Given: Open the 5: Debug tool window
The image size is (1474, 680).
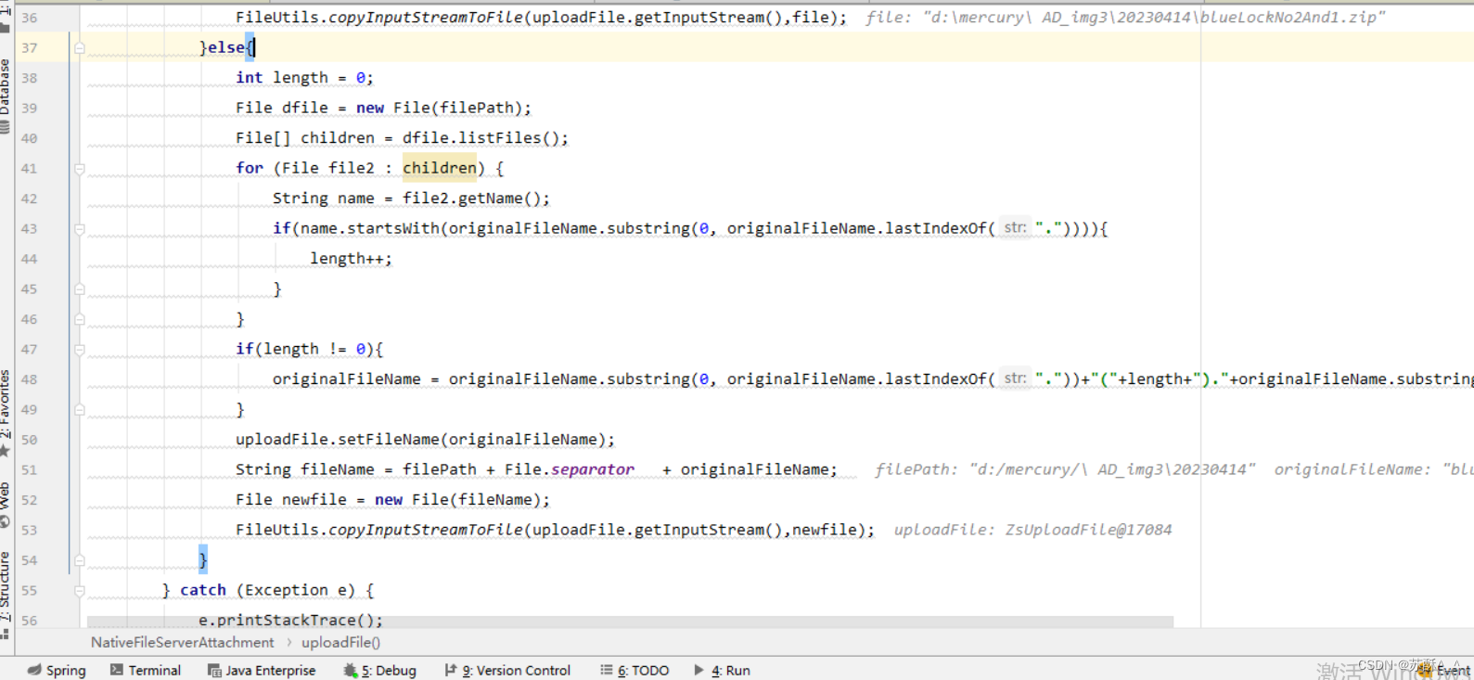Looking at the screenshot, I should coord(379,670).
